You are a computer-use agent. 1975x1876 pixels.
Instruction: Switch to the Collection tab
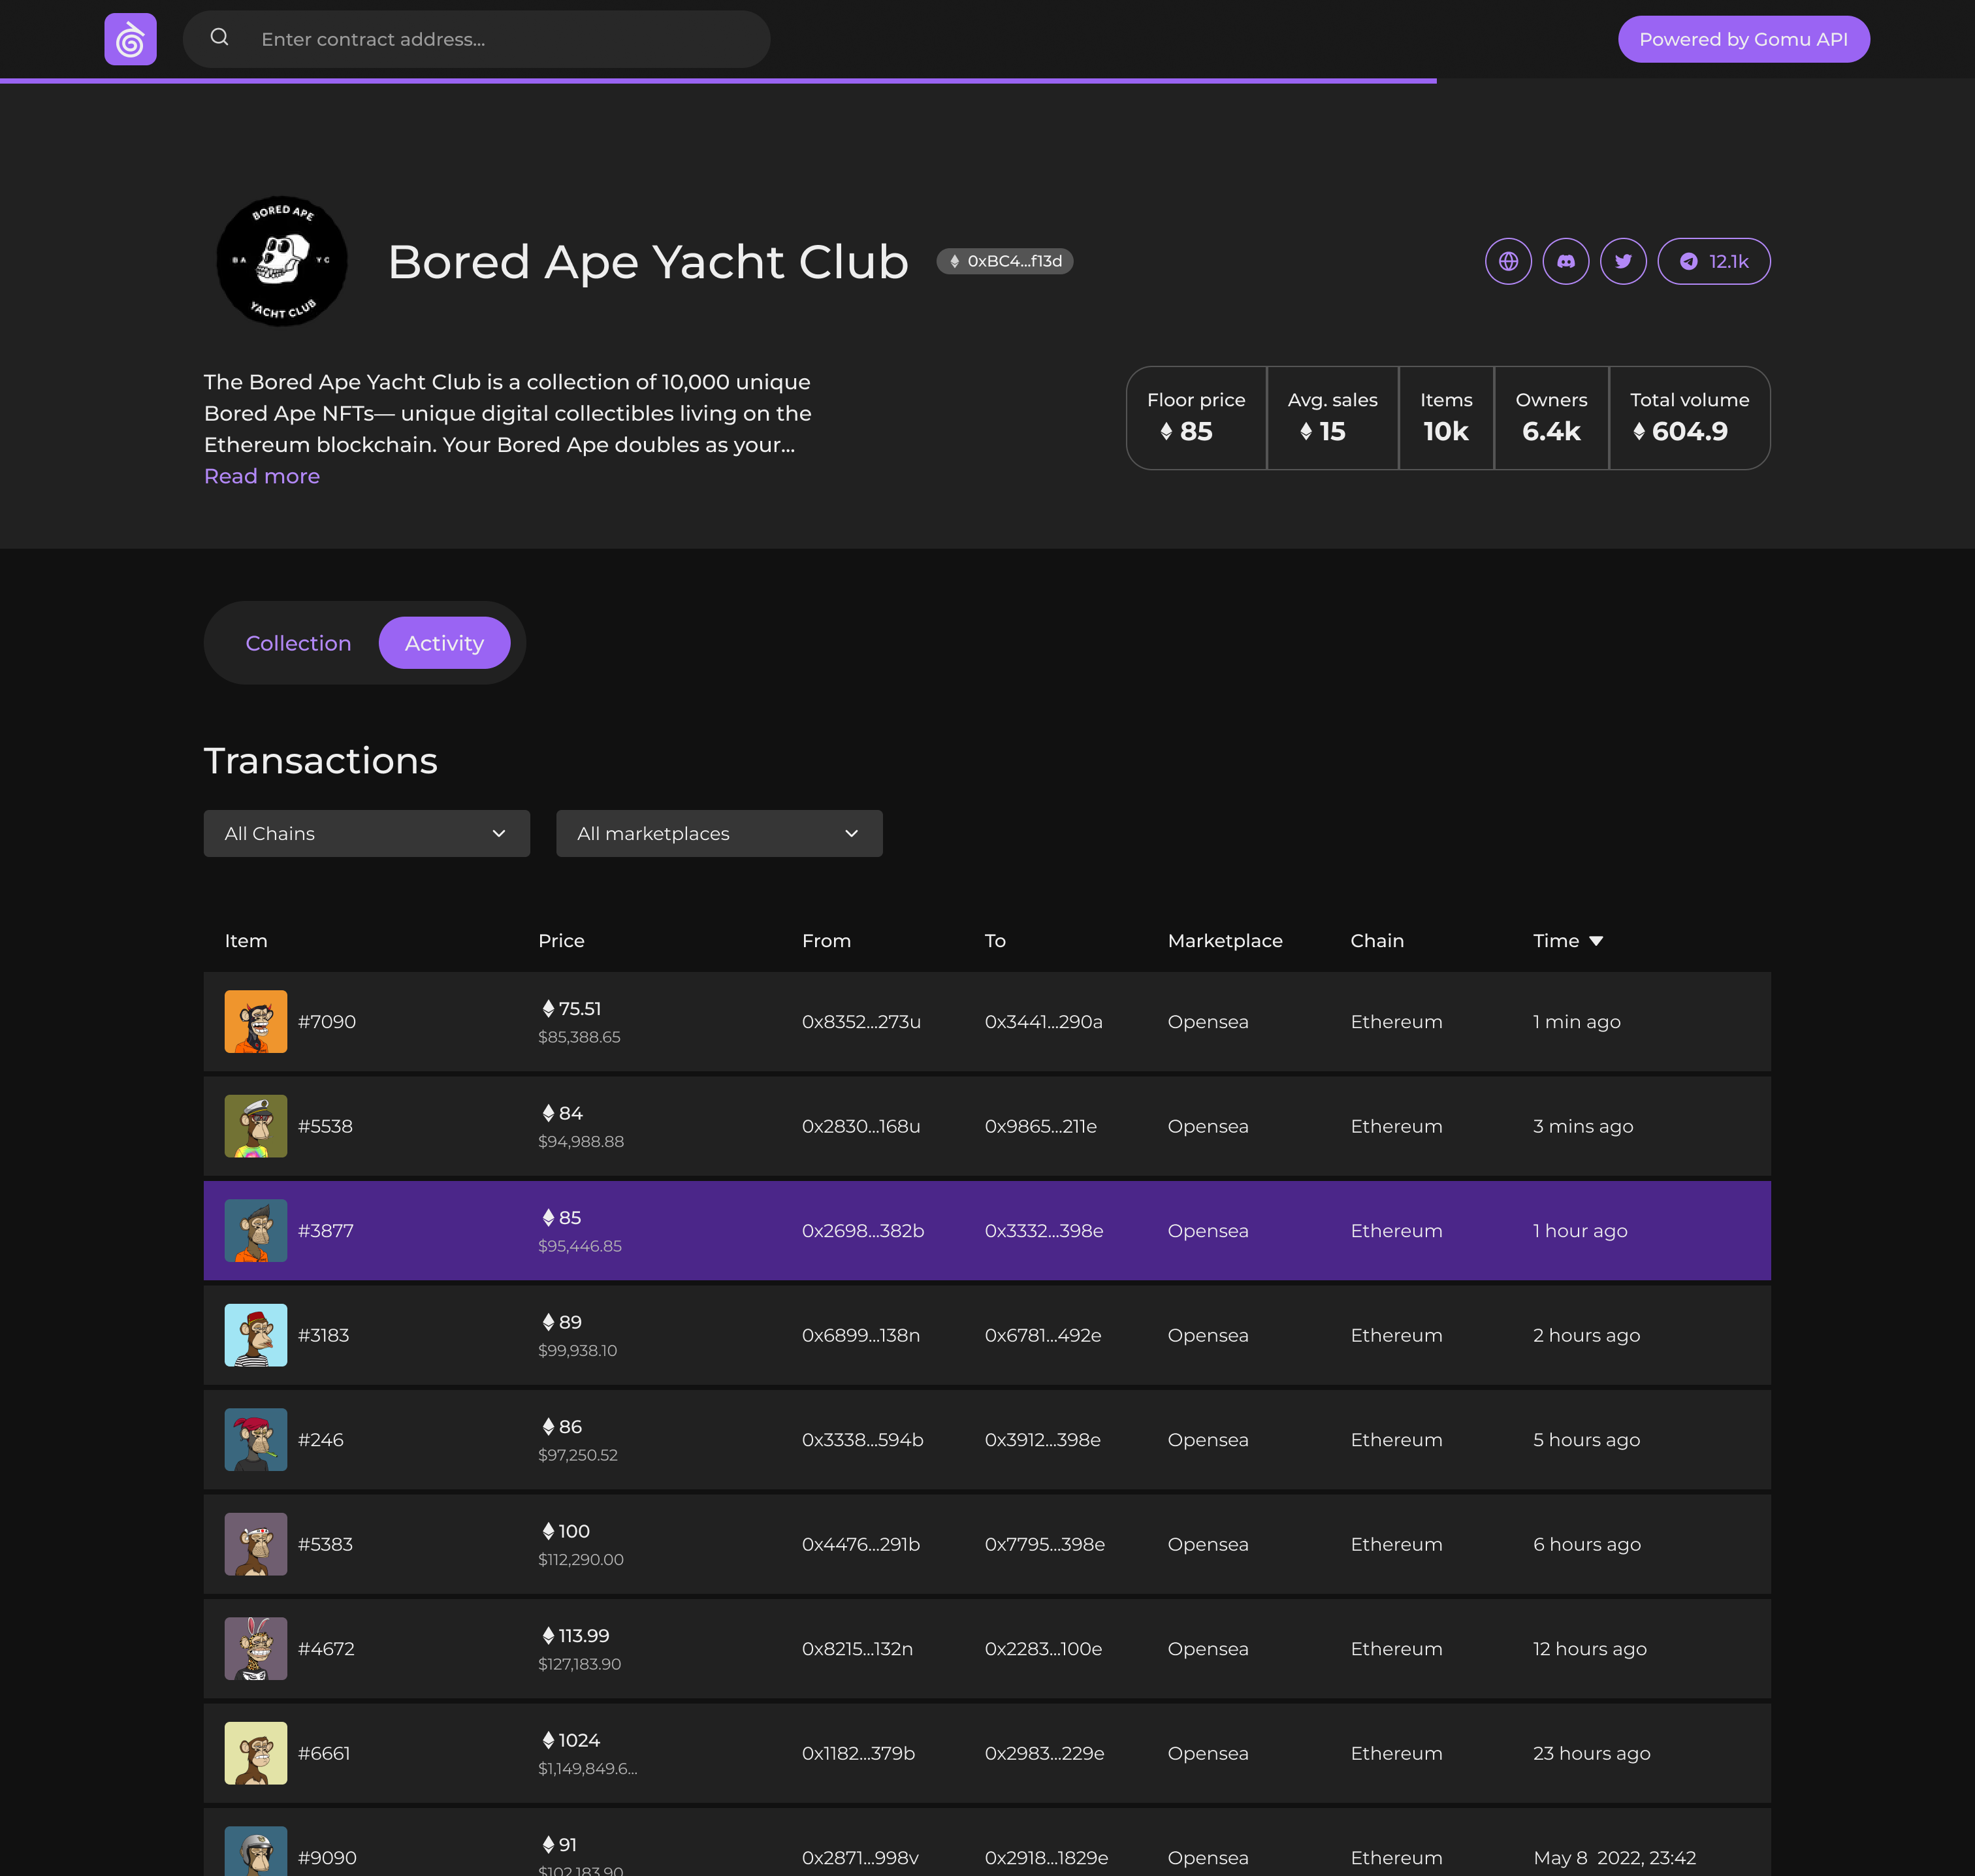click(298, 643)
